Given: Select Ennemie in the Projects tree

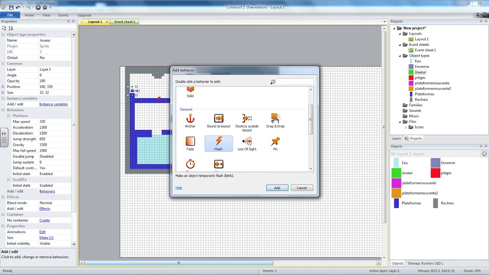Looking at the screenshot, I should (x=422, y=66).
